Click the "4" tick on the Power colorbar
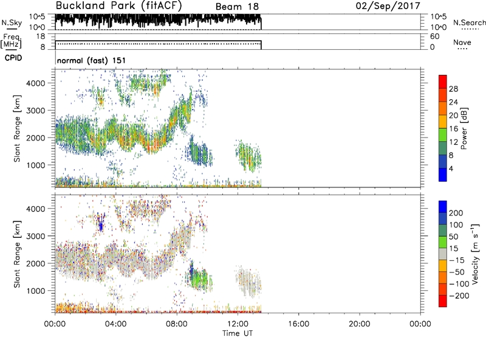The image size is (486, 337). pyautogui.click(x=451, y=169)
